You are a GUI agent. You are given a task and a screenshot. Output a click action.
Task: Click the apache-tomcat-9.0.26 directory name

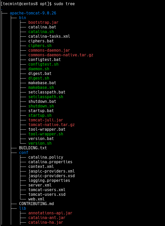click(x=33, y=13)
